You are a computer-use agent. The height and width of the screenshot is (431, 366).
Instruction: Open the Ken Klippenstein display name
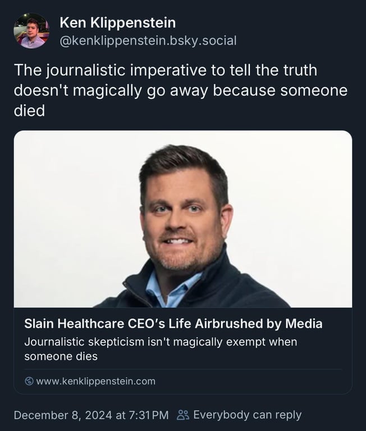pos(117,22)
